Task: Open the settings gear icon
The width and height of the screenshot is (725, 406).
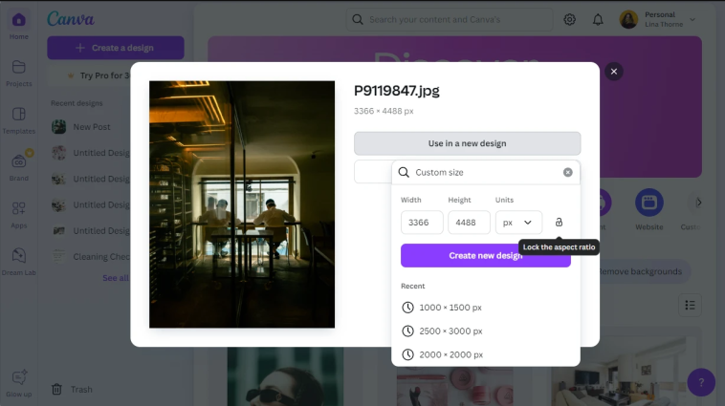Action: [x=570, y=19]
